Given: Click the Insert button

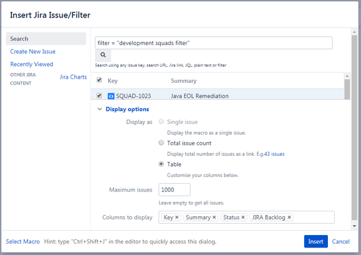Looking at the screenshot, I should (x=316, y=241).
